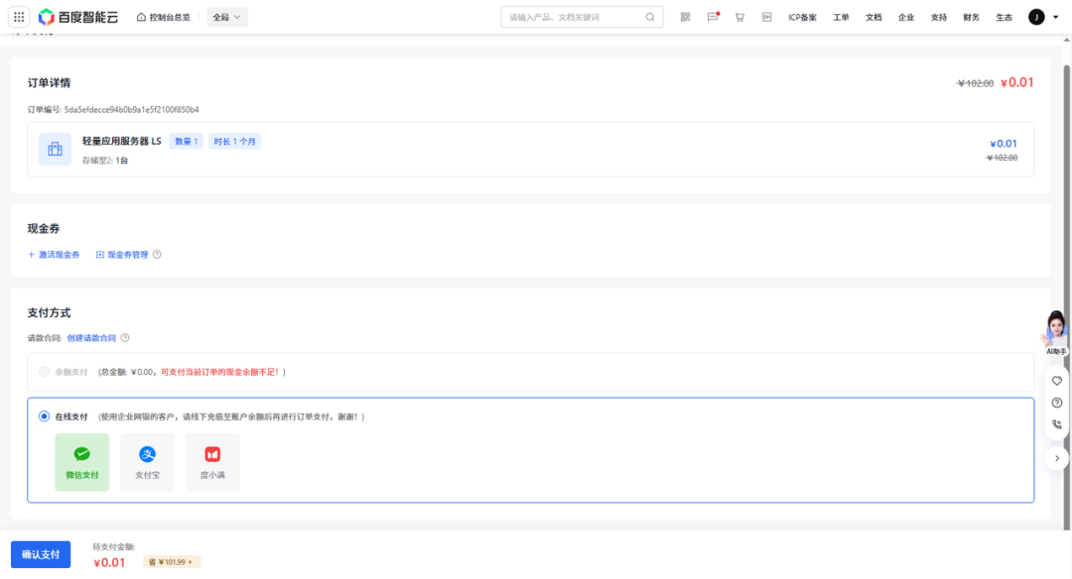Viewport: 1072px width, 579px height.
Task: Click help icon next to 创建请款合同
Action: pyautogui.click(x=125, y=338)
